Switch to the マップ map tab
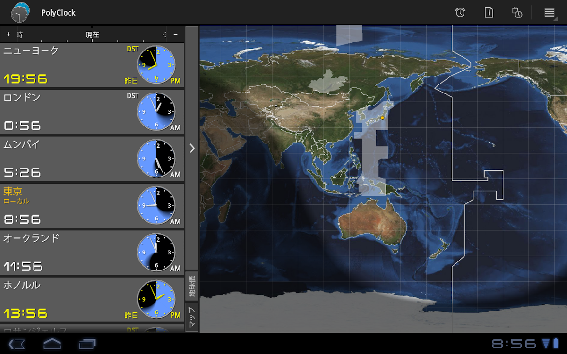 [192, 317]
